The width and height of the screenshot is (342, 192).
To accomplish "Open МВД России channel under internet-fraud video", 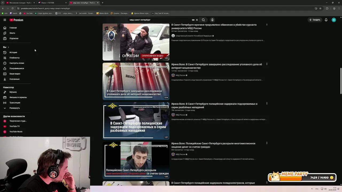I will [180, 75].
